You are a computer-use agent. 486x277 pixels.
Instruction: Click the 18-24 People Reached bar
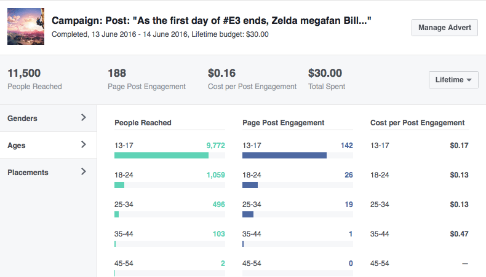[119, 185]
